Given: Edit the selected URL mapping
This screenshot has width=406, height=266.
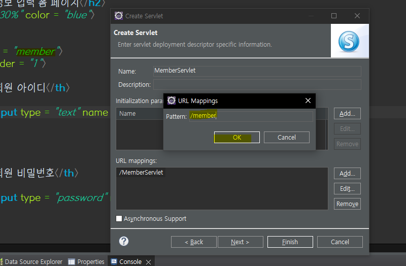Looking at the screenshot, I should coord(347,188).
